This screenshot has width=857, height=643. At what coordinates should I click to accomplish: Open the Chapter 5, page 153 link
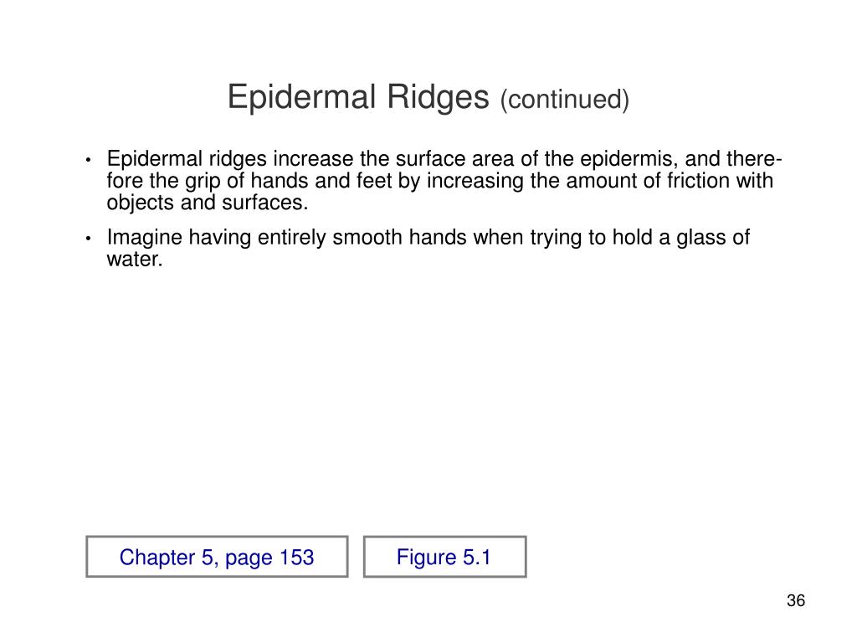[x=217, y=557]
